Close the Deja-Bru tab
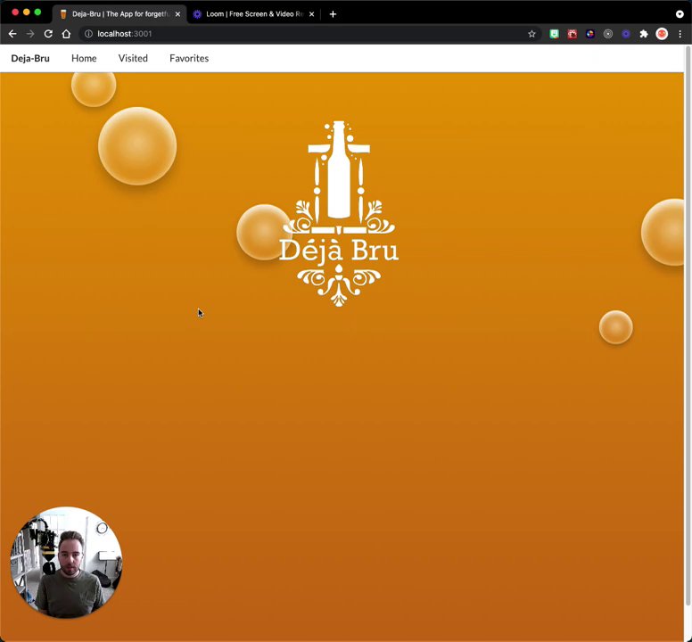 177,14
